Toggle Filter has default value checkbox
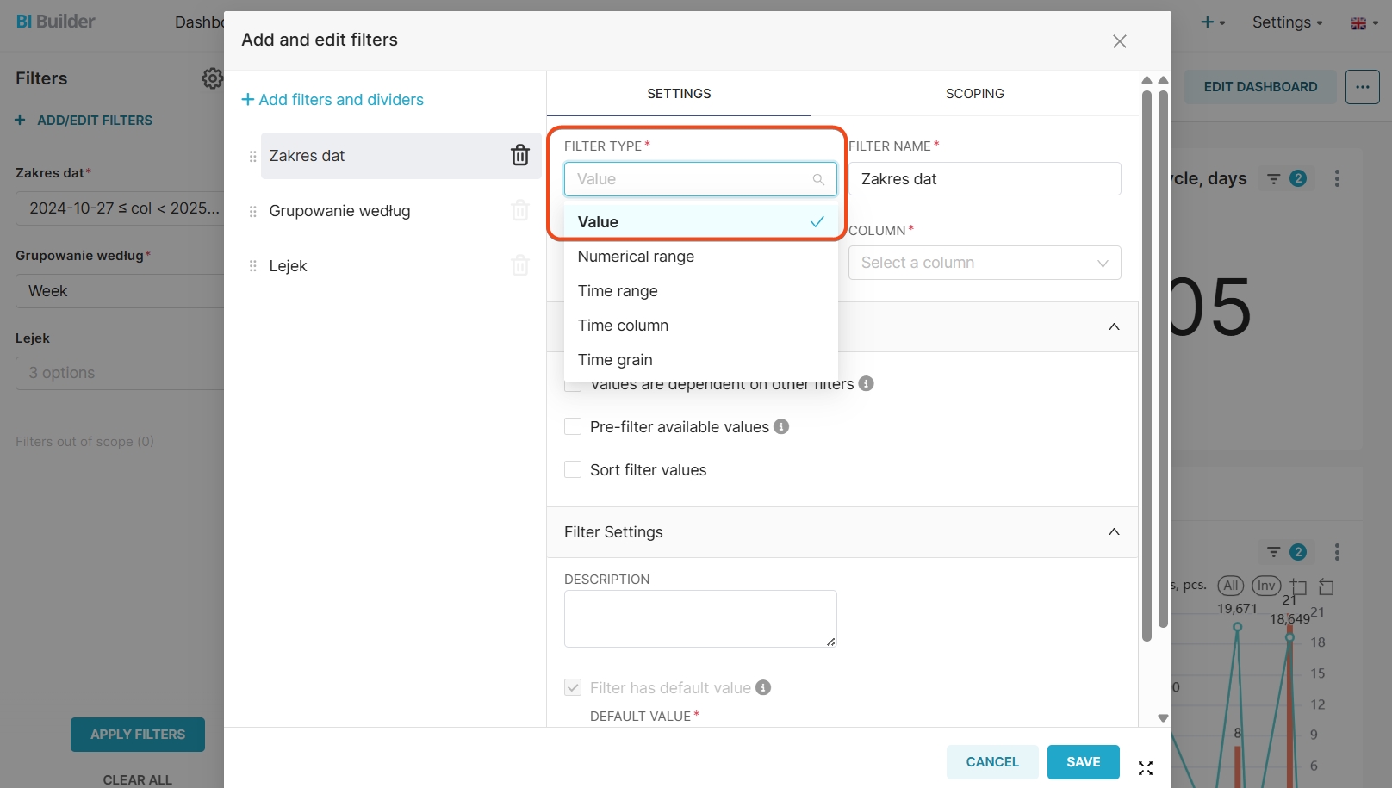The width and height of the screenshot is (1392, 788). coord(573,687)
